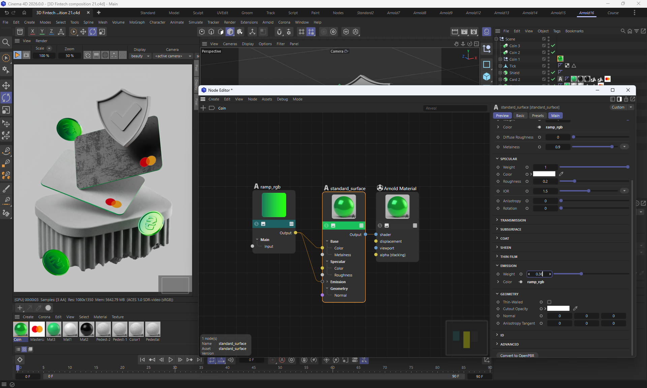Select the Mastercard material thumbnail
This screenshot has height=388, width=647.
coord(37,329)
